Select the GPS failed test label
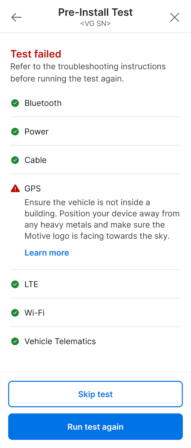This screenshot has height=448, width=191. pyautogui.click(x=33, y=189)
